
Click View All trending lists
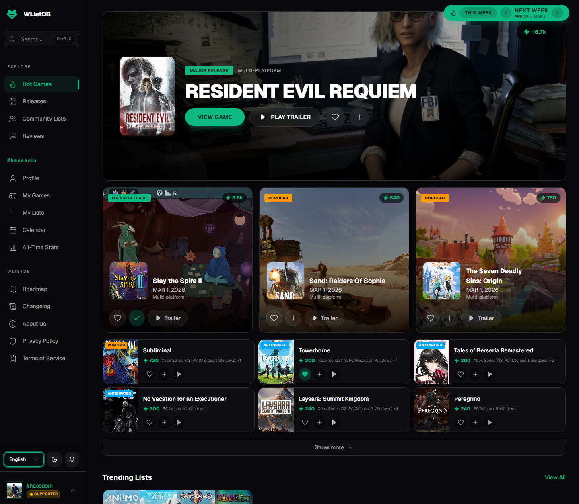(555, 477)
